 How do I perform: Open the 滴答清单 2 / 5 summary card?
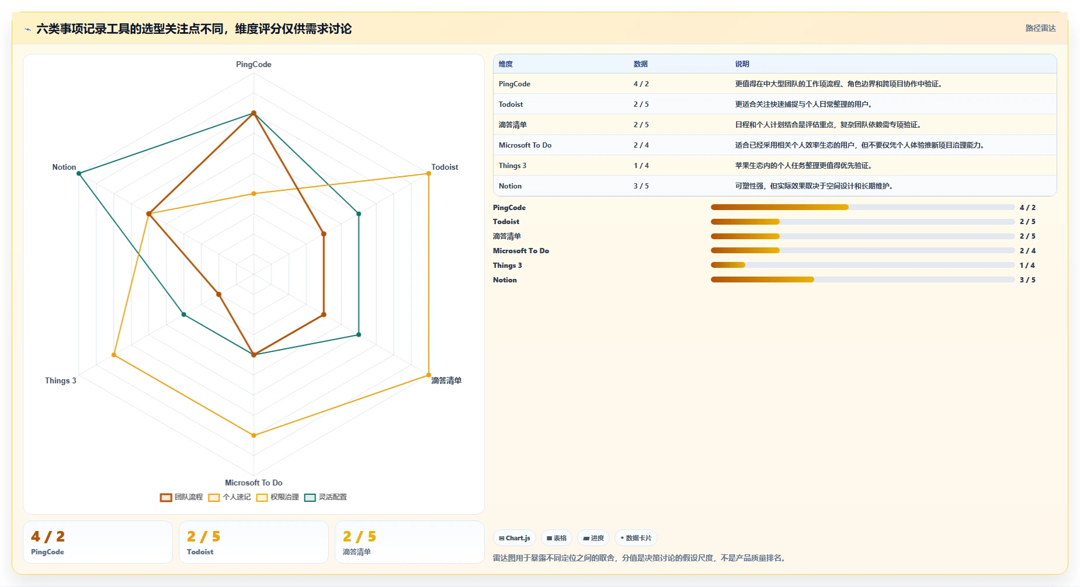[409, 542]
